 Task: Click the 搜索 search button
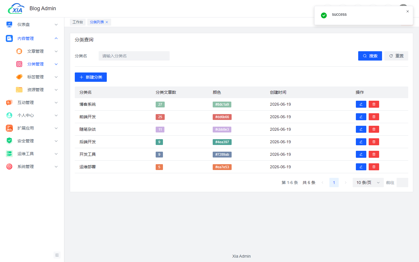click(370, 56)
